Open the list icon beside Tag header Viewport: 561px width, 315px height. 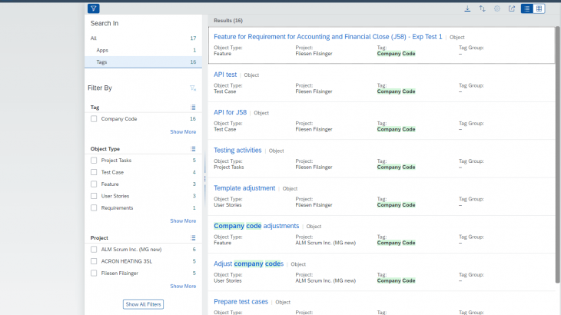[194, 108]
